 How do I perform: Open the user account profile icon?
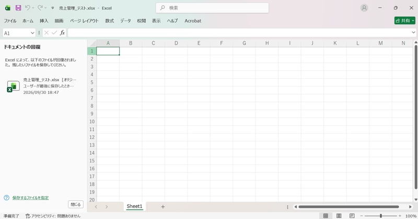click(364, 8)
